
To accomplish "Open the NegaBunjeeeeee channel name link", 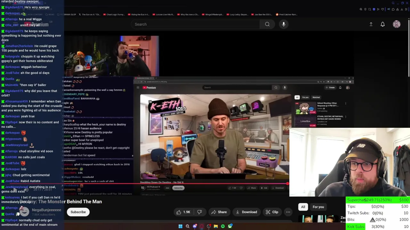I will 46,210.
